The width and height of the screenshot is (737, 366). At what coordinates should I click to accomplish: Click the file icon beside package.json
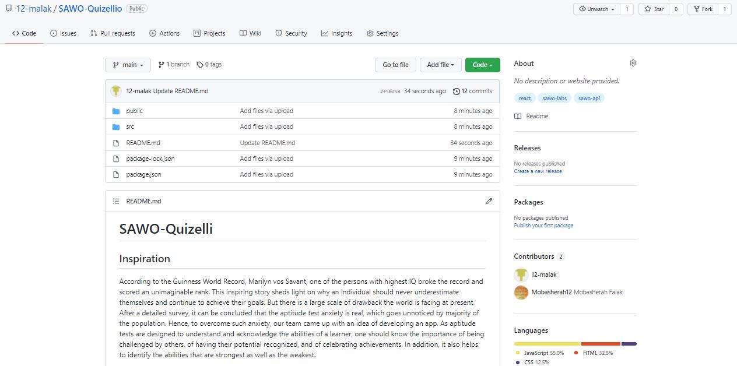115,174
